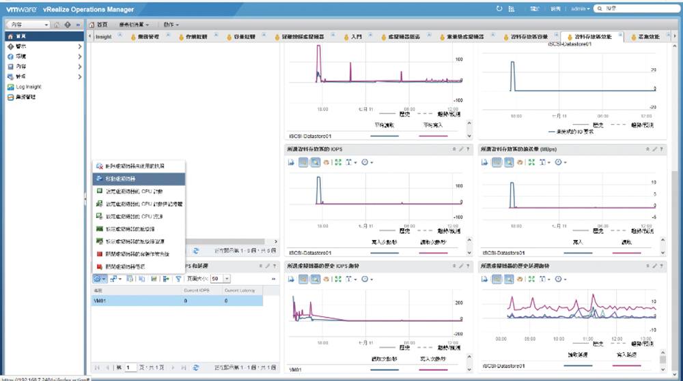Click the pan hand icon in the datastore IOPS widget

point(326,162)
